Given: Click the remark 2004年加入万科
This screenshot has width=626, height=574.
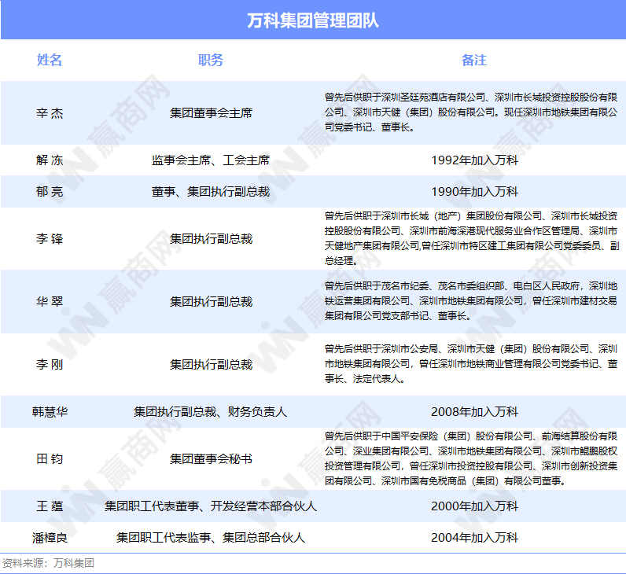Looking at the screenshot, I should [474, 538].
